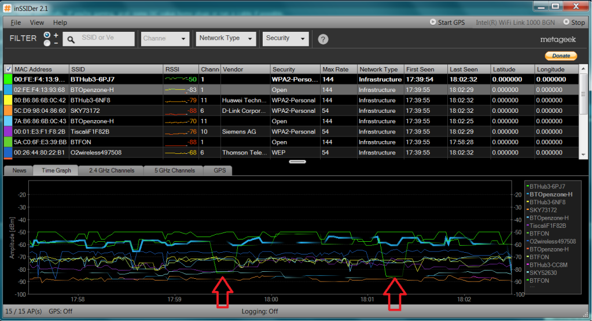
Task: Sort by the Vendor column header
Action: click(245, 69)
